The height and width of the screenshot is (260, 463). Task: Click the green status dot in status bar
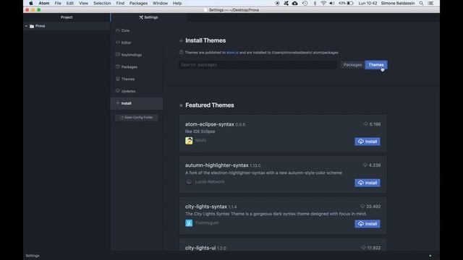pos(430,256)
